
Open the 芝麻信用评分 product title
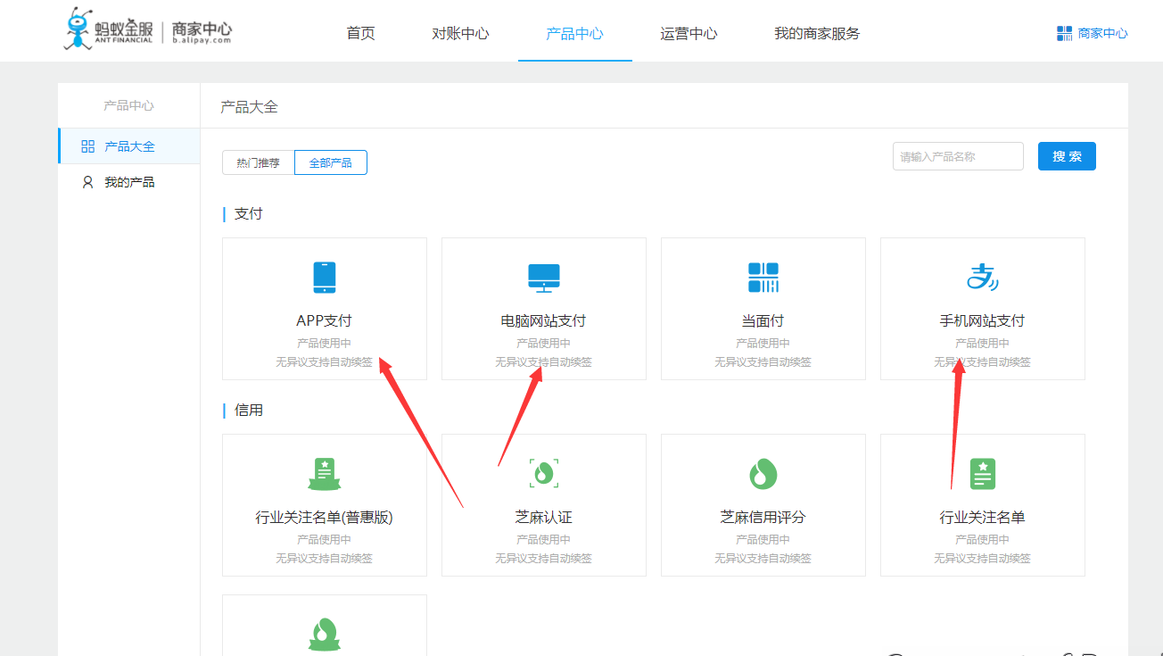763,517
